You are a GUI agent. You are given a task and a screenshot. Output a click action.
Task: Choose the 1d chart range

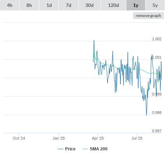pyautogui.click(x=49, y=5)
